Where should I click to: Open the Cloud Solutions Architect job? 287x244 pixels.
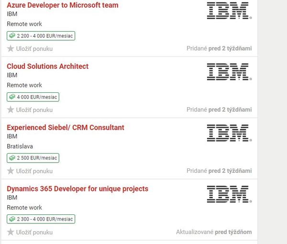pos(48,67)
